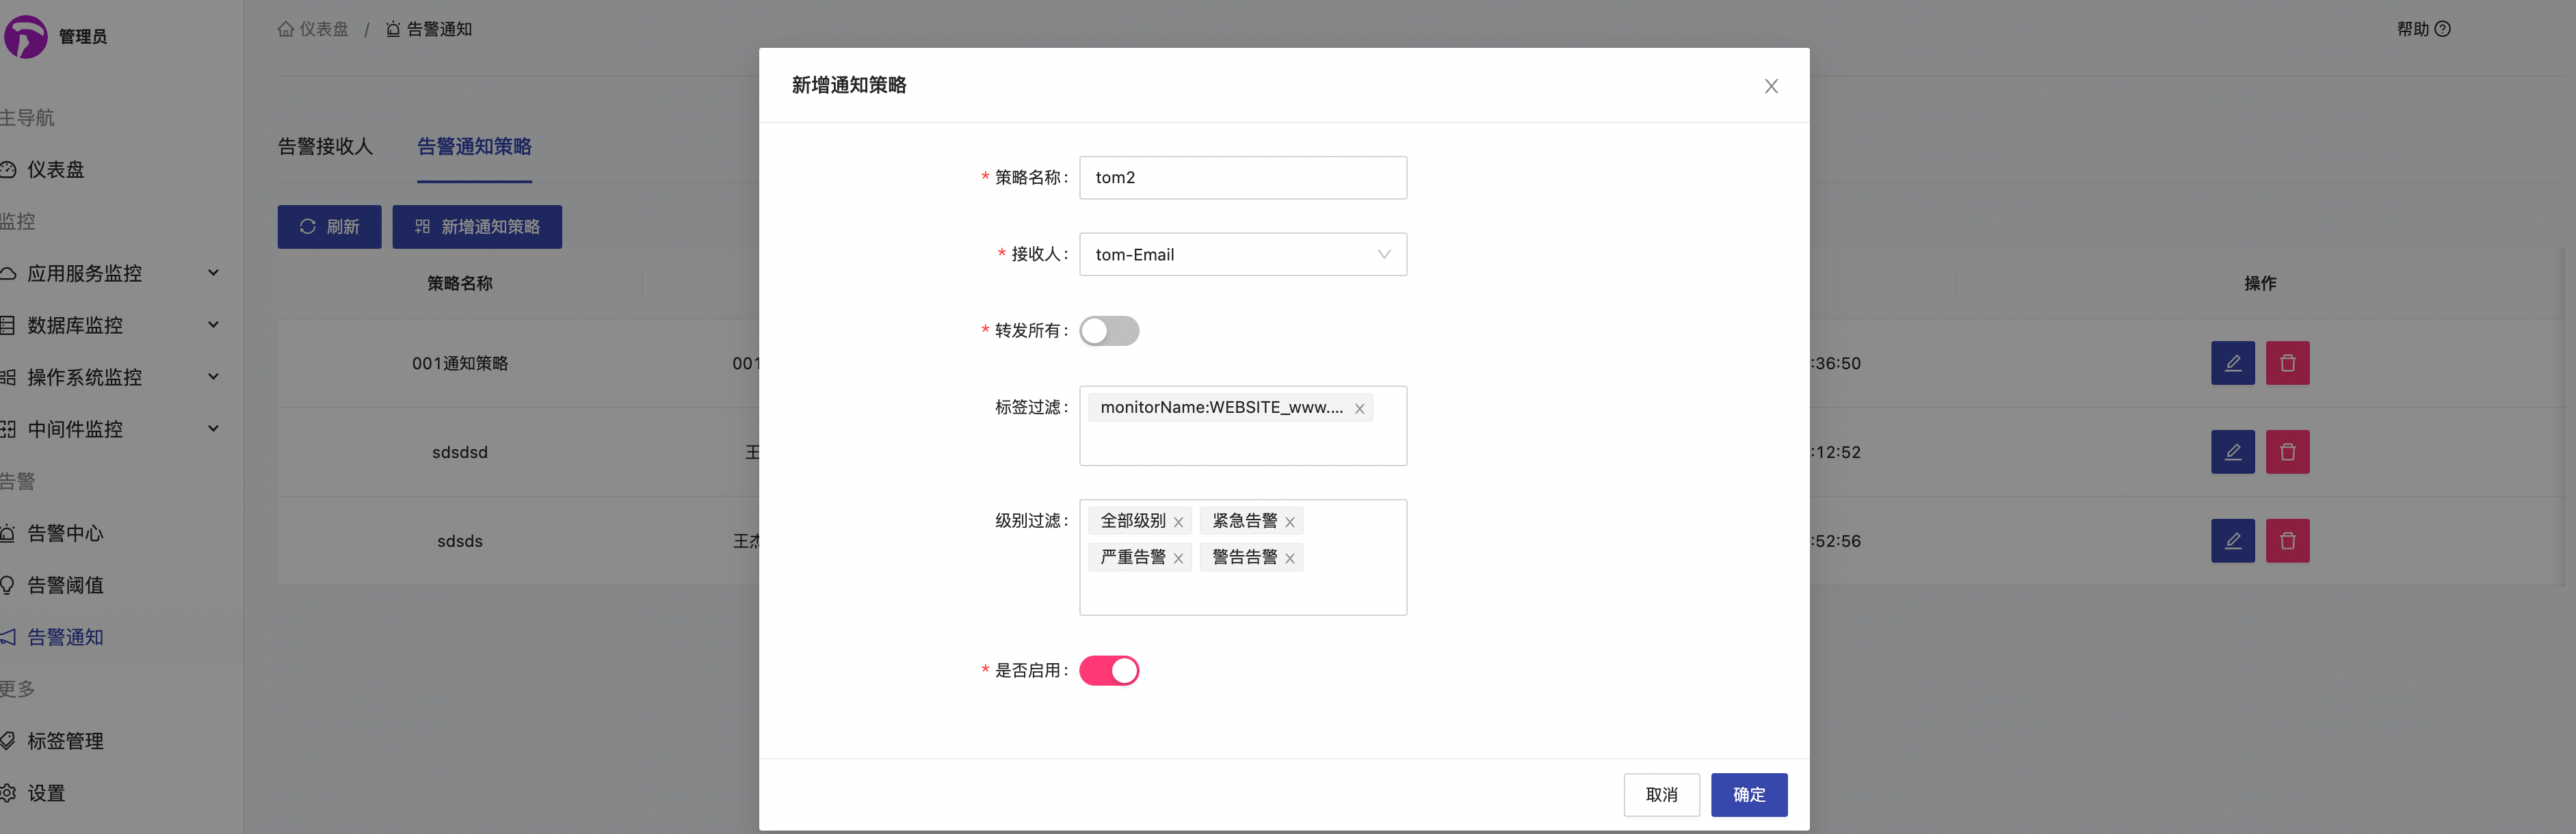Toggle the 转发所有 switch on
2576x834 pixels.
tap(1109, 331)
